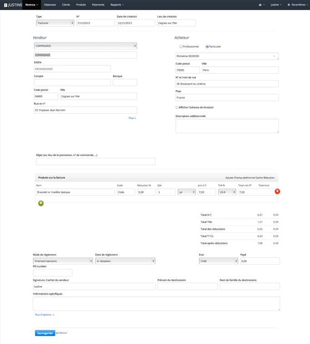
Task: Click the Signature, Cachet du vendeur field
Action: (x=94, y=286)
